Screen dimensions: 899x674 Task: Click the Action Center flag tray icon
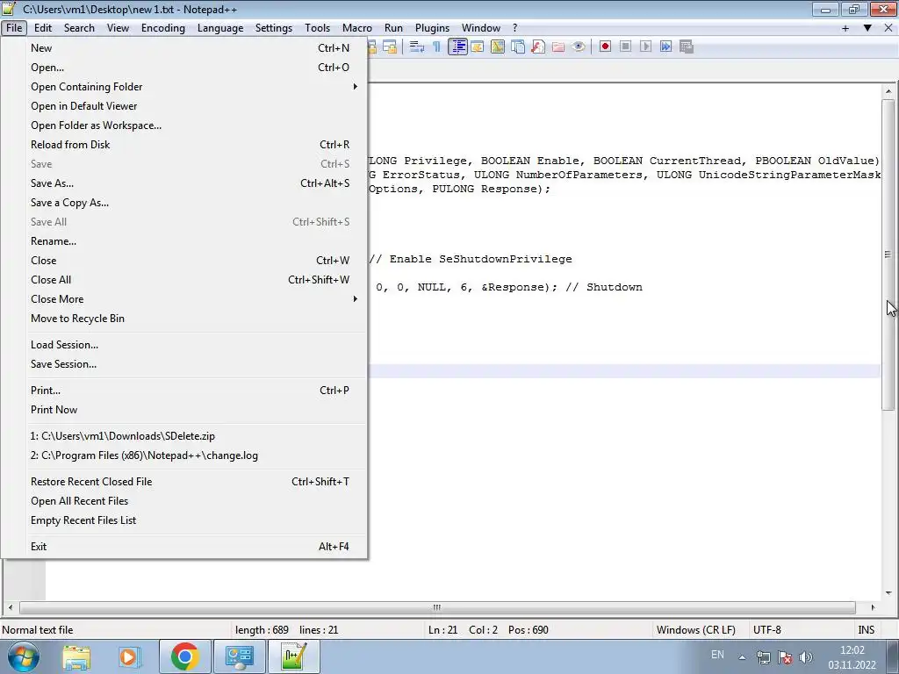pos(785,657)
